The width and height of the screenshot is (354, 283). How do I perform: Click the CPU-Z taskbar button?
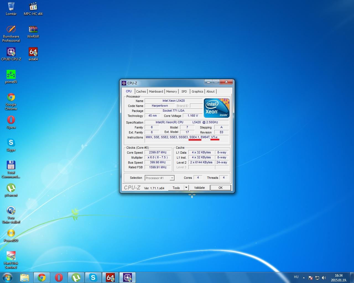[x=127, y=277]
